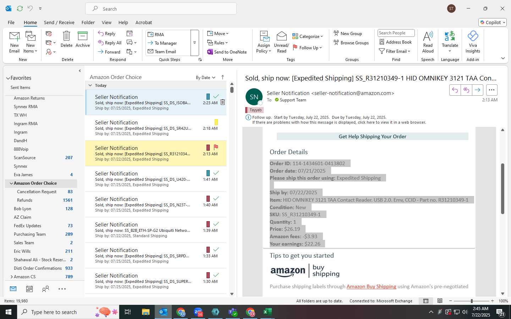This screenshot has width=511, height=319.
Task: Open the By Date sort dropdown
Action: tap(205, 78)
